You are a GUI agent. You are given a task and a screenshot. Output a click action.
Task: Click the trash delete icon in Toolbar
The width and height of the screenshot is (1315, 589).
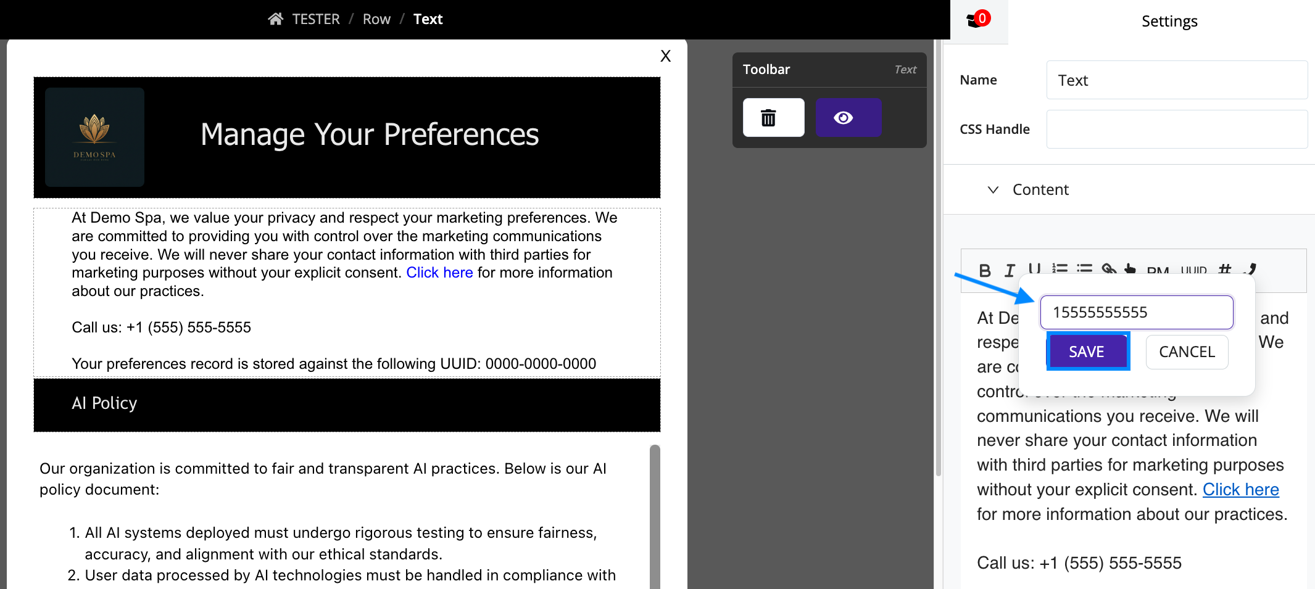click(x=773, y=117)
